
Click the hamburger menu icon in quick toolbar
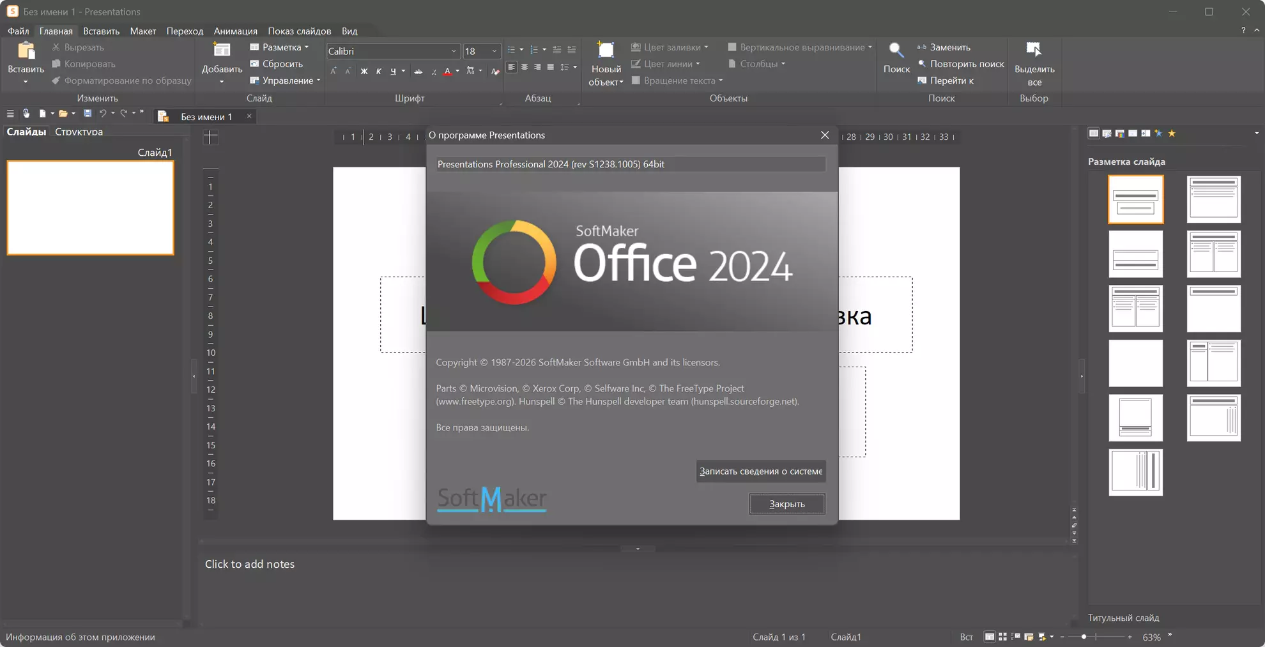point(10,114)
